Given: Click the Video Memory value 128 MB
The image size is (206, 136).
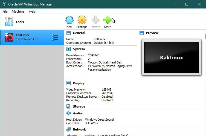Looking at the screenshot, I should coord(106,89).
